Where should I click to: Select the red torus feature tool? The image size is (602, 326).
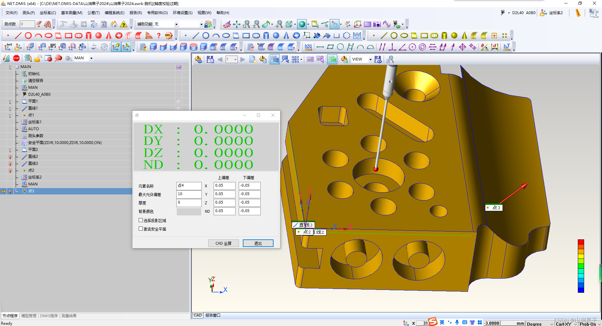(119, 35)
